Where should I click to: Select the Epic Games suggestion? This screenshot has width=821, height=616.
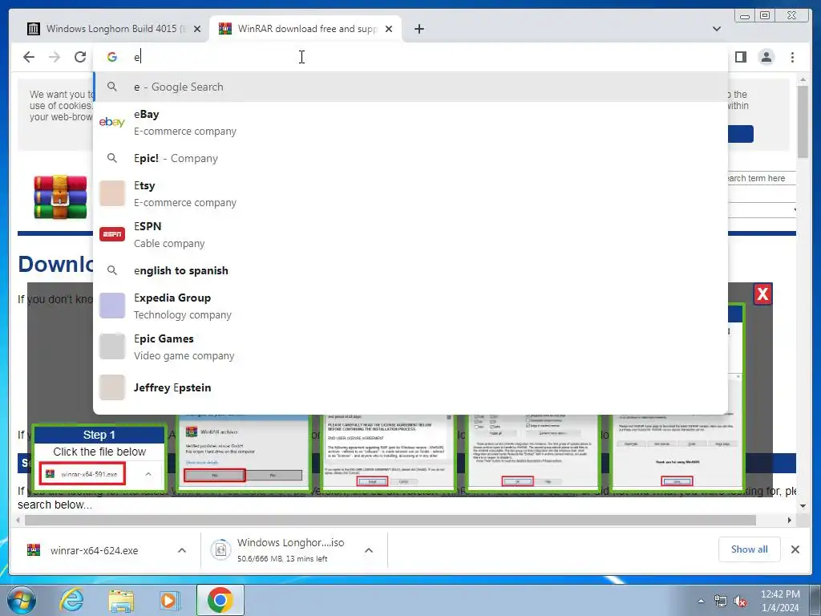(410, 346)
